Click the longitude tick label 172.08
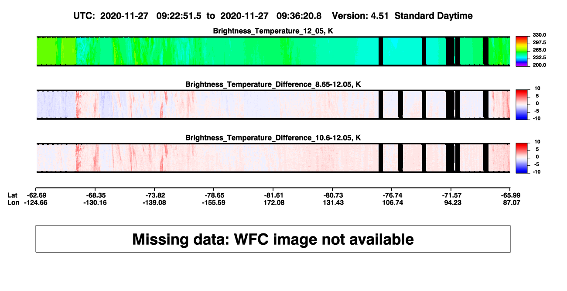 coord(274,202)
